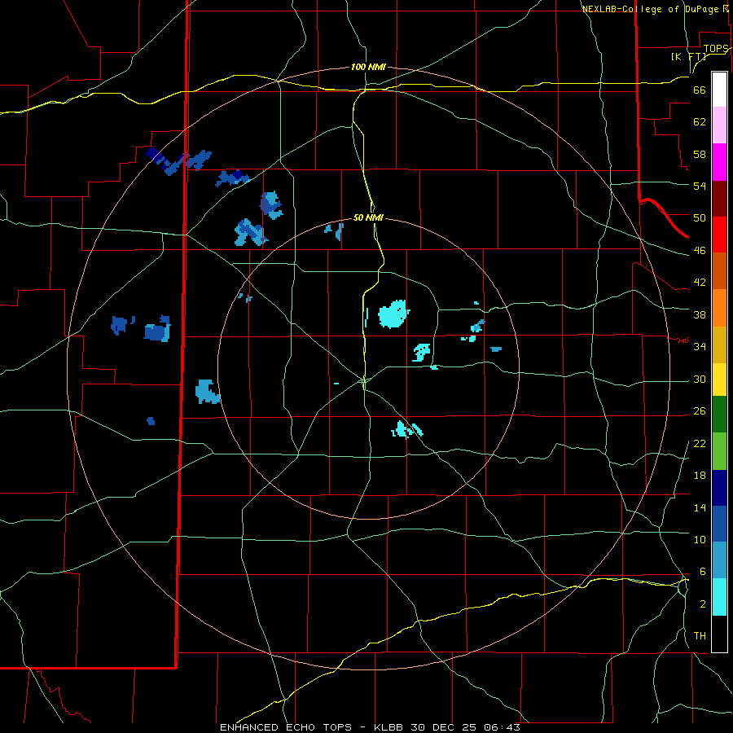The width and height of the screenshot is (733, 733).
Task: Click the light blue echo on the 50 NMI ring, west side
Action: pos(207,392)
